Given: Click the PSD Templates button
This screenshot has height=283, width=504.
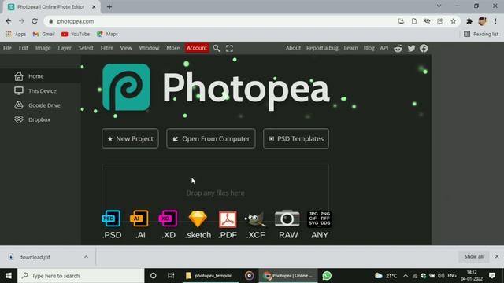Looking at the screenshot, I should pos(296,138).
